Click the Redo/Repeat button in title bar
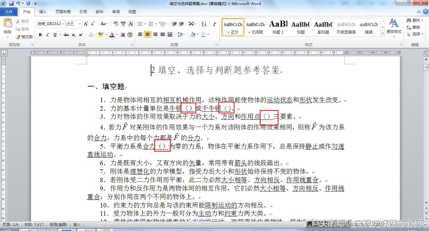 pos(28,3)
